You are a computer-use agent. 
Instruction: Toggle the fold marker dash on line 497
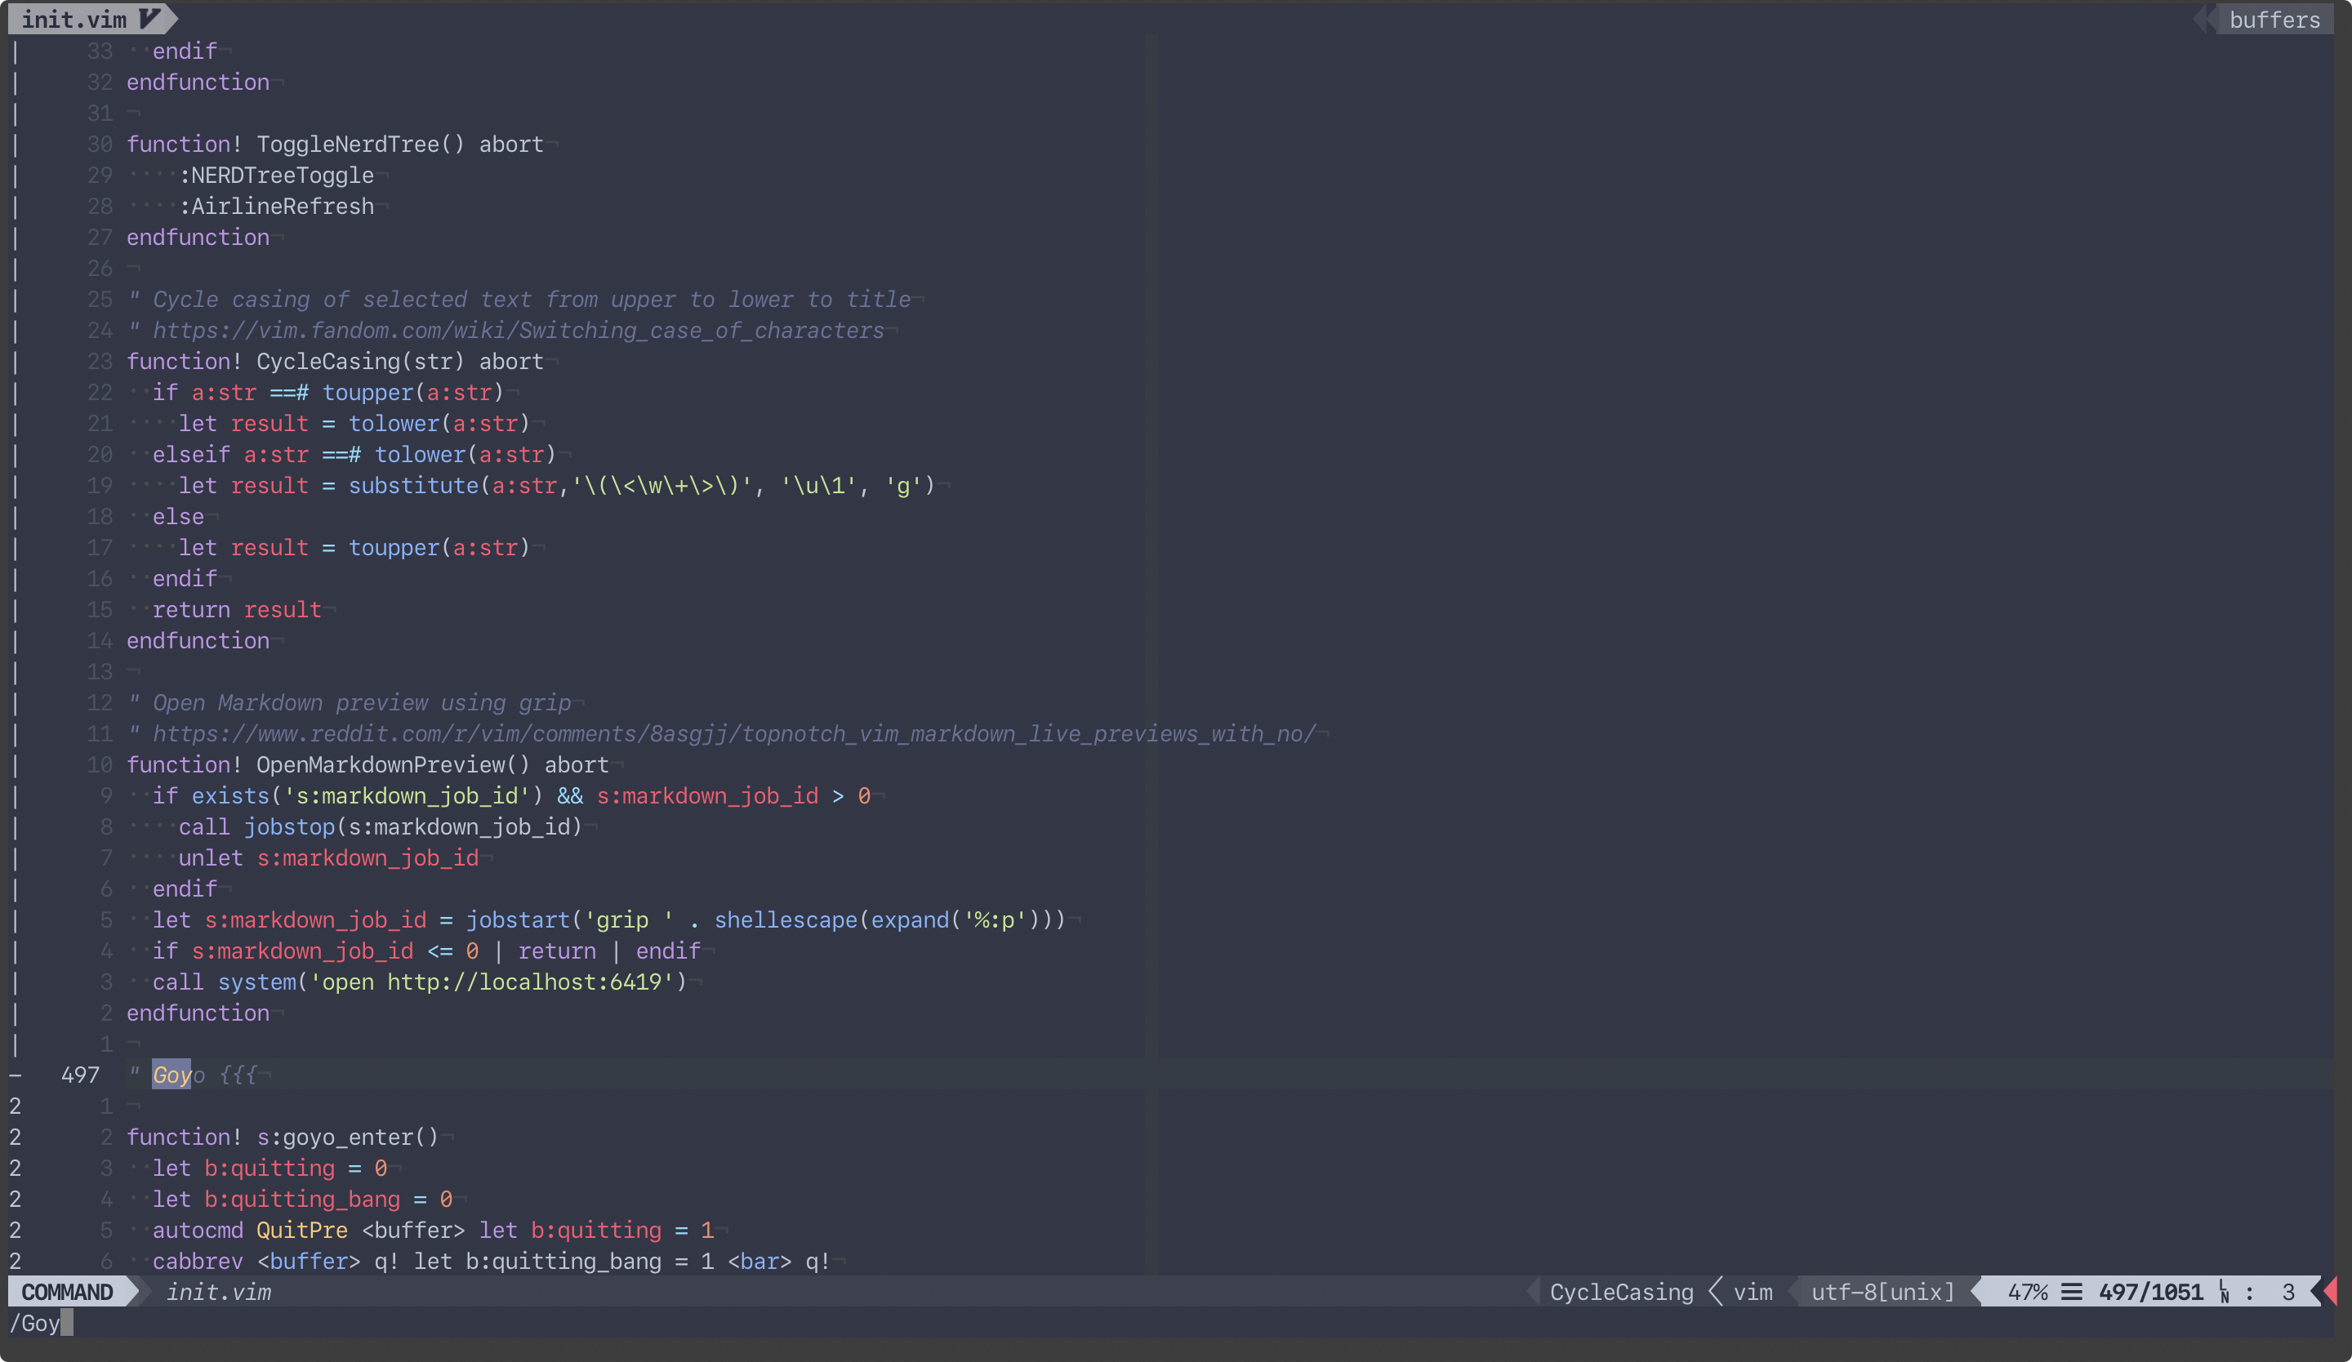point(15,1075)
